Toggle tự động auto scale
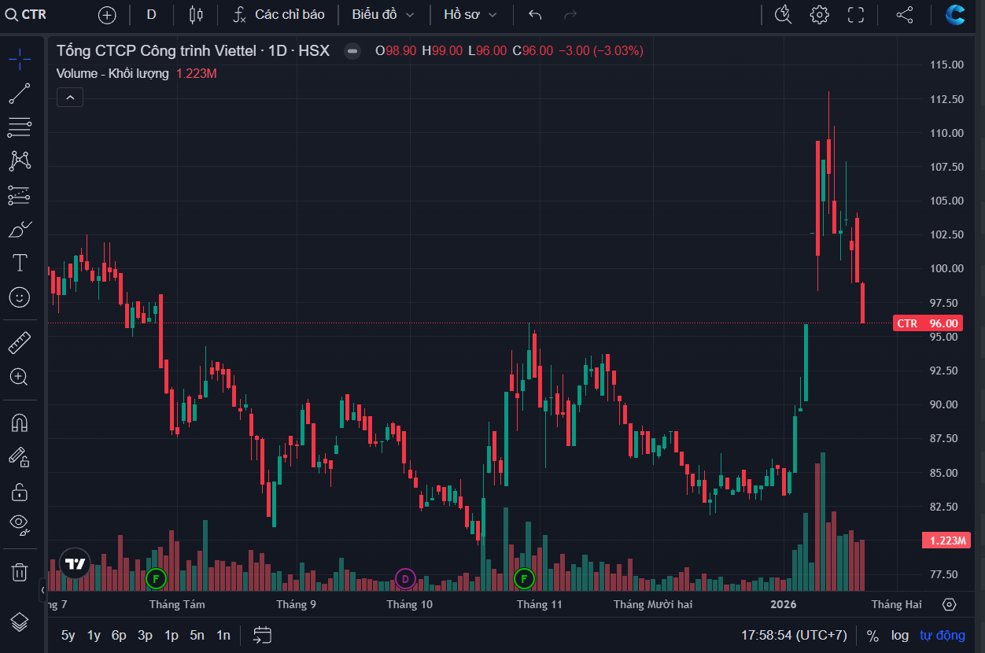 [942, 635]
